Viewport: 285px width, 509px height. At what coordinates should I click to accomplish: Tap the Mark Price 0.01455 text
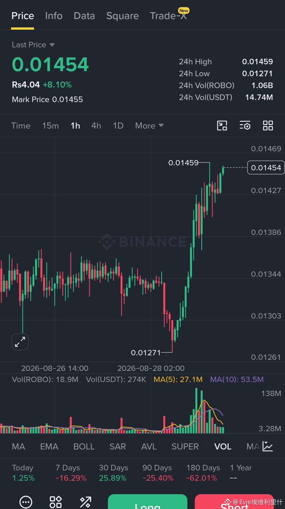click(47, 99)
